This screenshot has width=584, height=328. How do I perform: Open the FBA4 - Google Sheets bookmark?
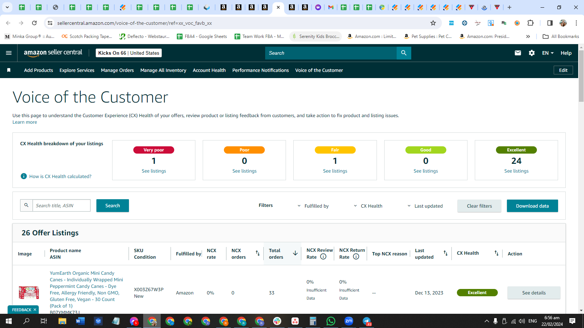[x=202, y=36]
